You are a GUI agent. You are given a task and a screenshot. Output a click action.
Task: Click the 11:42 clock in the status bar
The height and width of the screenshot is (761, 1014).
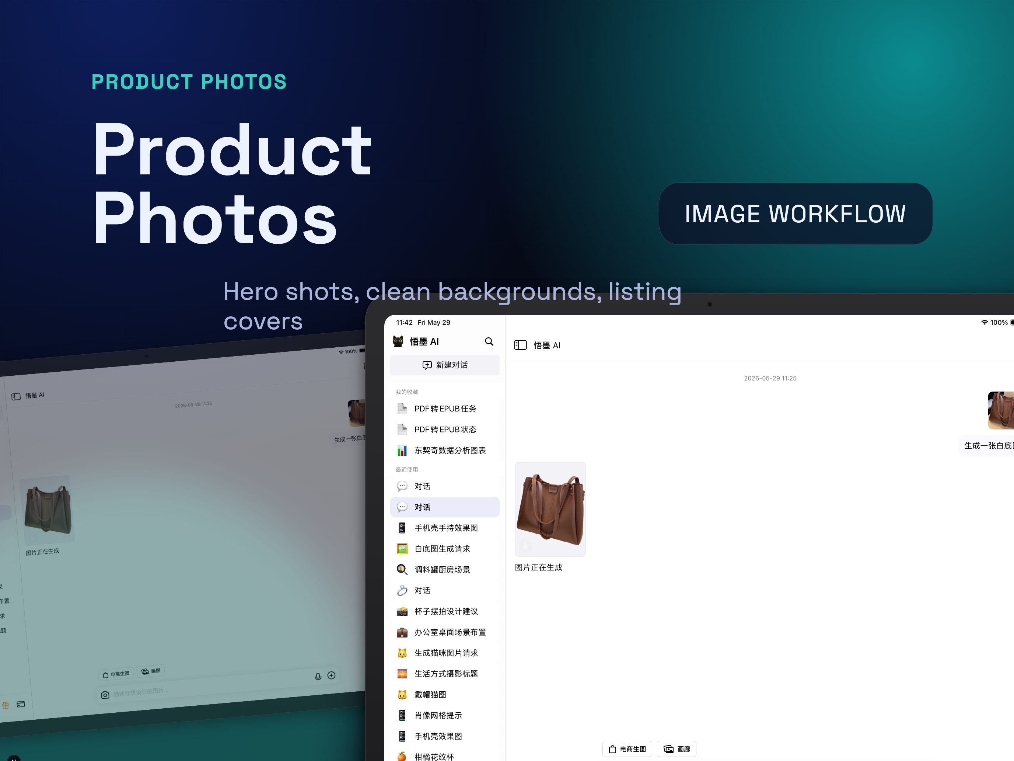(404, 323)
